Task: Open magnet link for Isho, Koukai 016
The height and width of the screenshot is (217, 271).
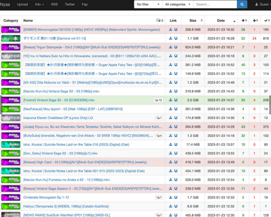Action: [176, 144]
